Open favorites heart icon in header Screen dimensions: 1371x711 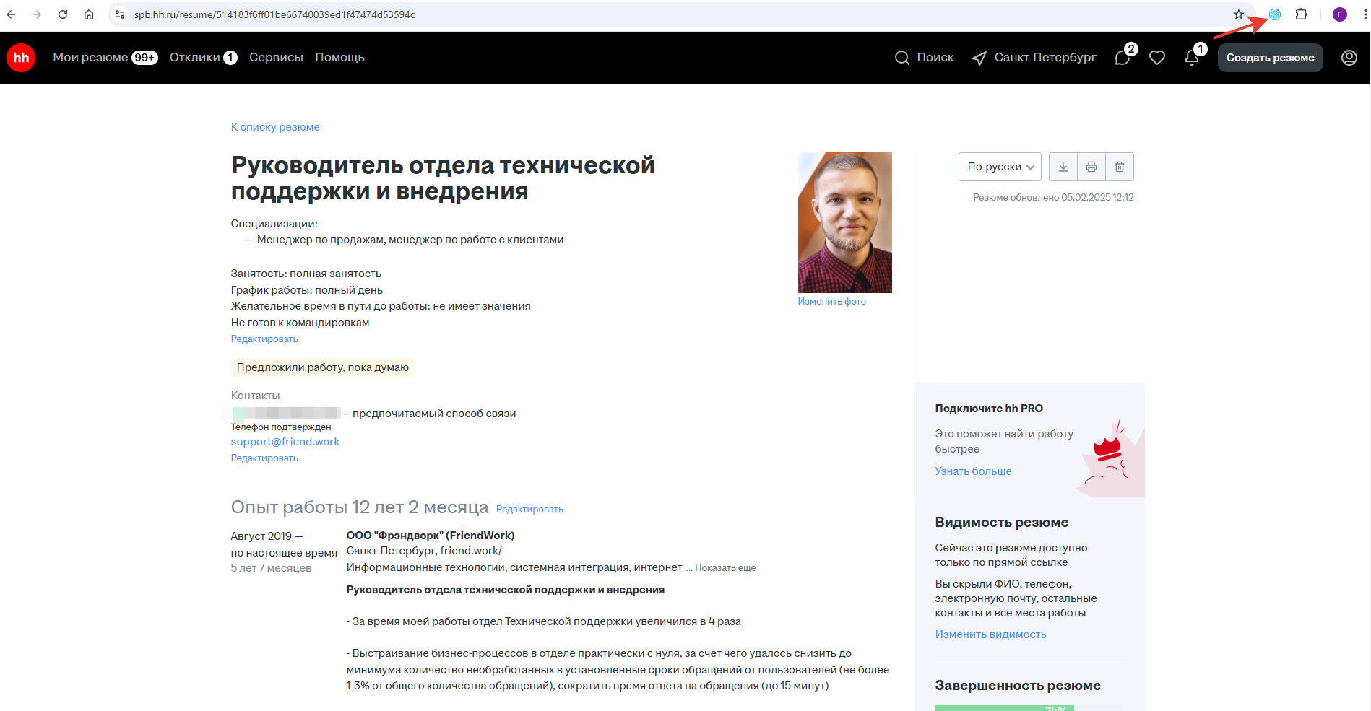1157,58
